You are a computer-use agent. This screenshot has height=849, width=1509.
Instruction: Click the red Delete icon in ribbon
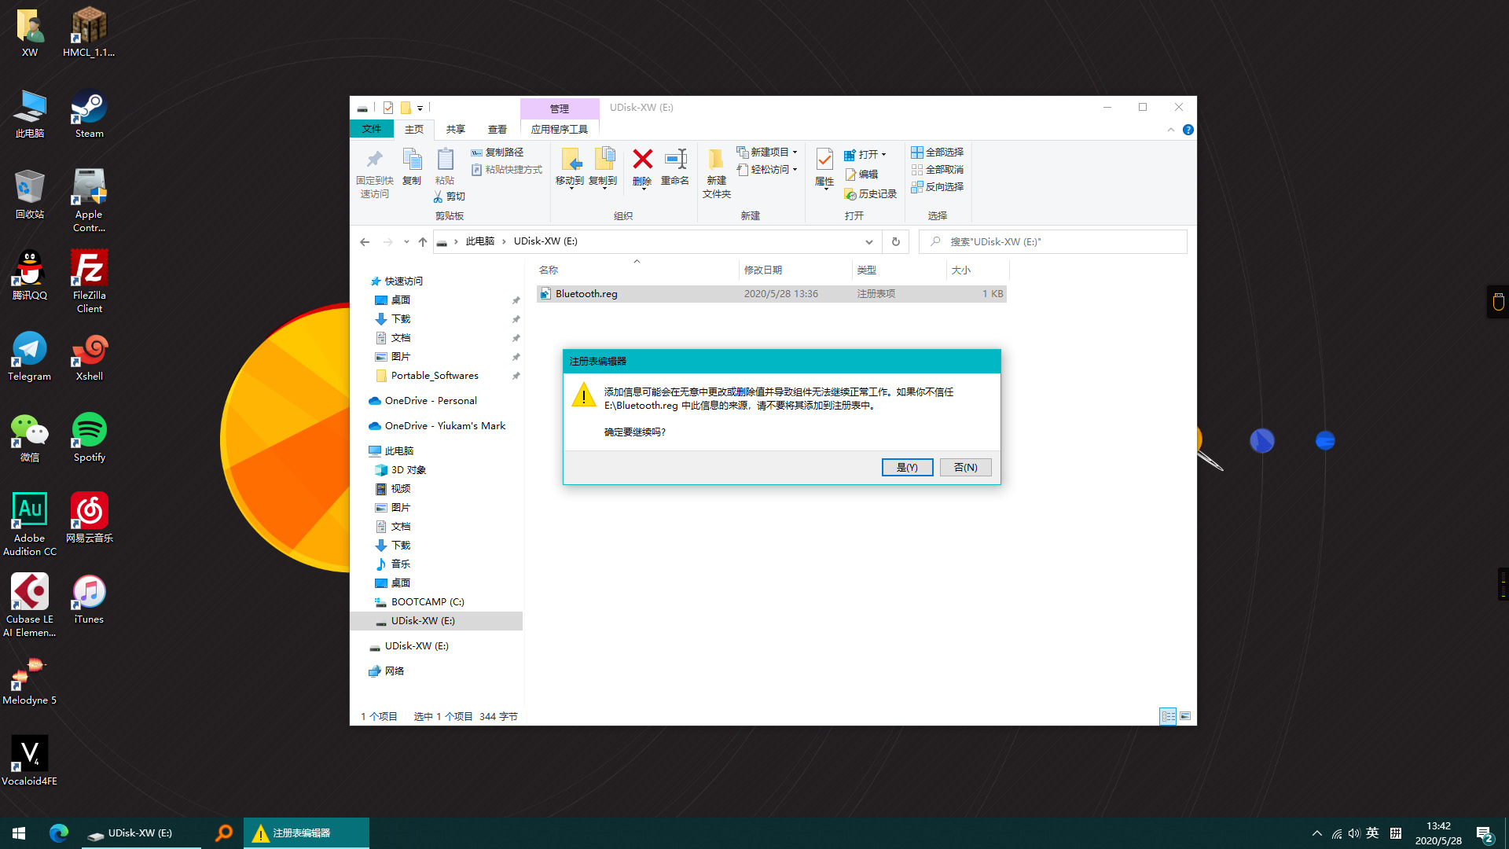(642, 160)
